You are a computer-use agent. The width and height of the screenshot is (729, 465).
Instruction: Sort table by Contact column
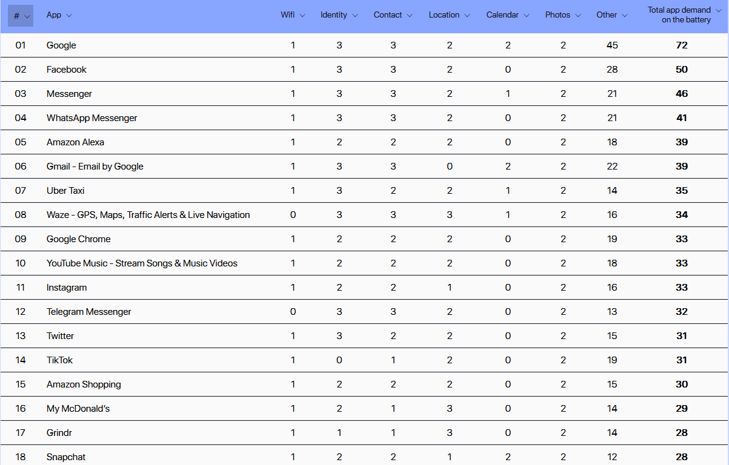393,15
